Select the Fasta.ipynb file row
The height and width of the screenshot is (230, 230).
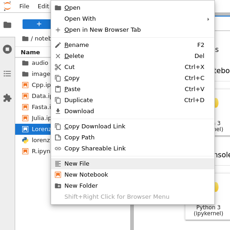coord(33,107)
